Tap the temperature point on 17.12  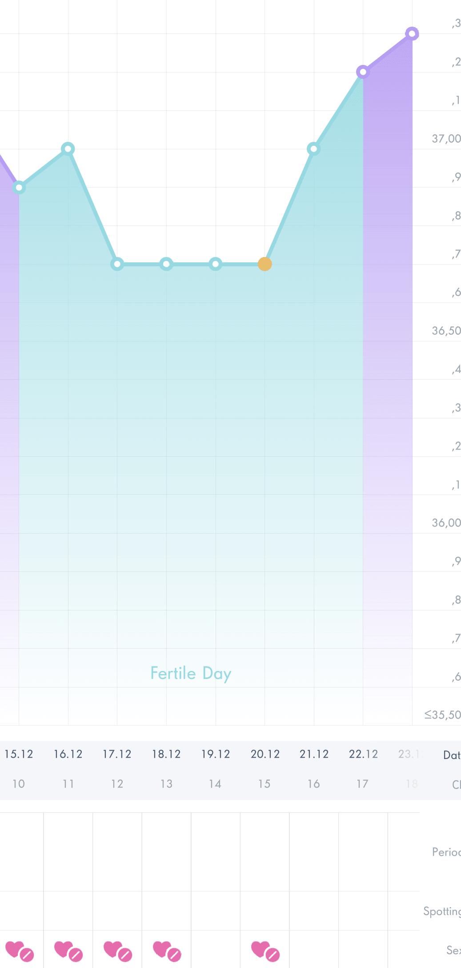(117, 264)
